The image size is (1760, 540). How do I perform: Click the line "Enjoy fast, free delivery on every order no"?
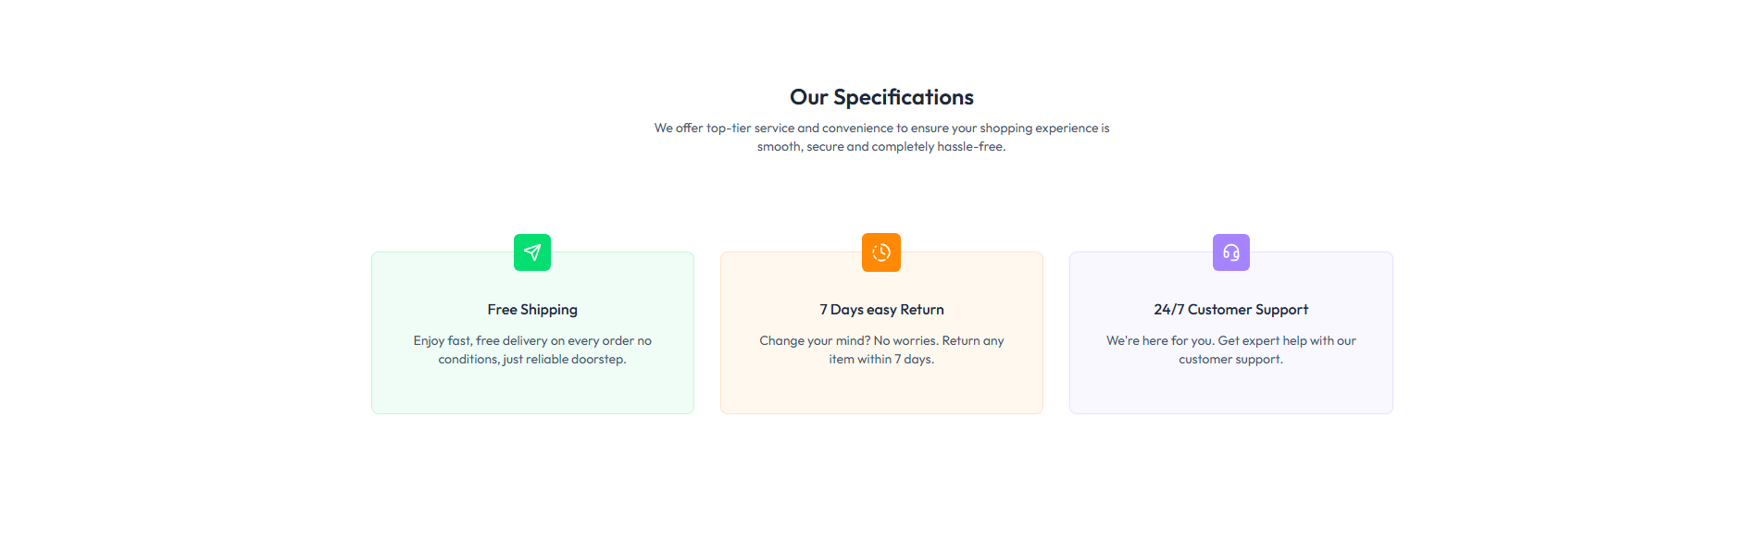(532, 340)
